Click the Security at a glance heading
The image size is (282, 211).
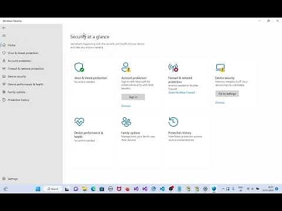point(90,37)
